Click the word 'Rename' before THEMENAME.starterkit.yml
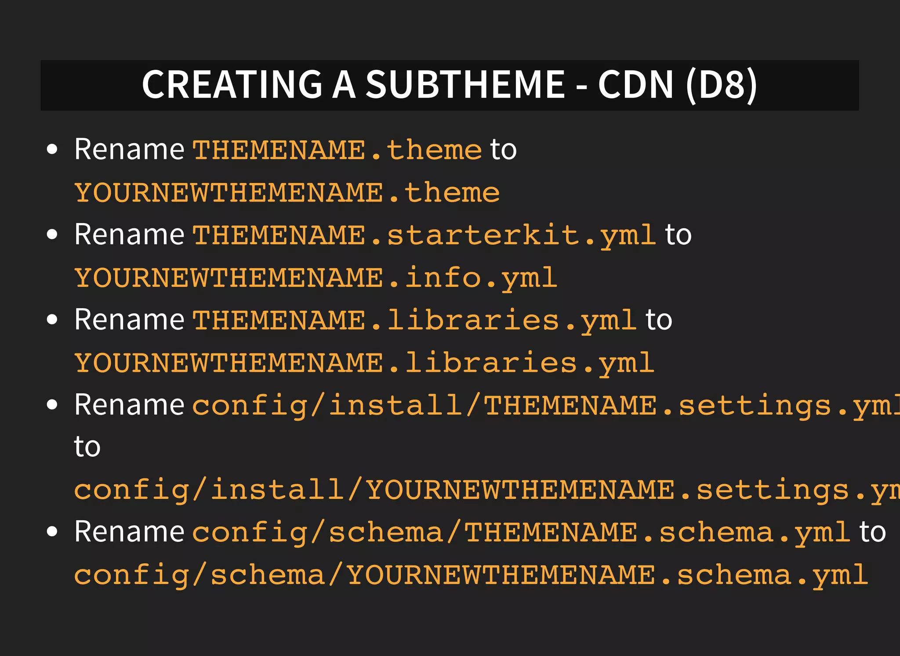This screenshot has height=656, width=900. pos(129,234)
